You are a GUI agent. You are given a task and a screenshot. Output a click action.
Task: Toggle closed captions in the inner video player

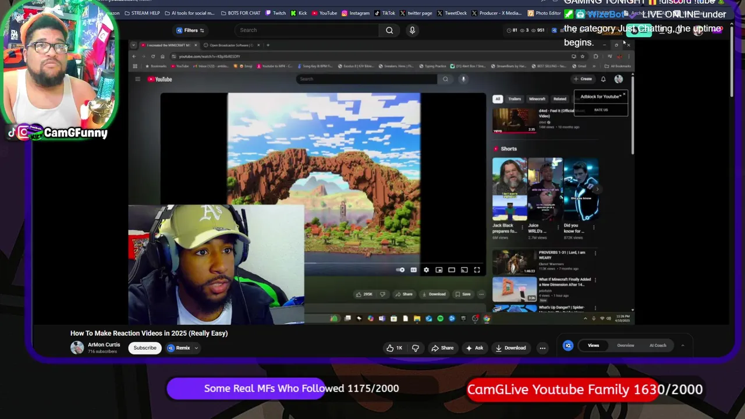pos(413,270)
